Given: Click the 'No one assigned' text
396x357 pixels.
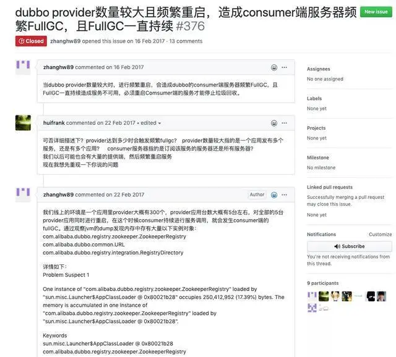Looking at the screenshot, I should point(325,79).
